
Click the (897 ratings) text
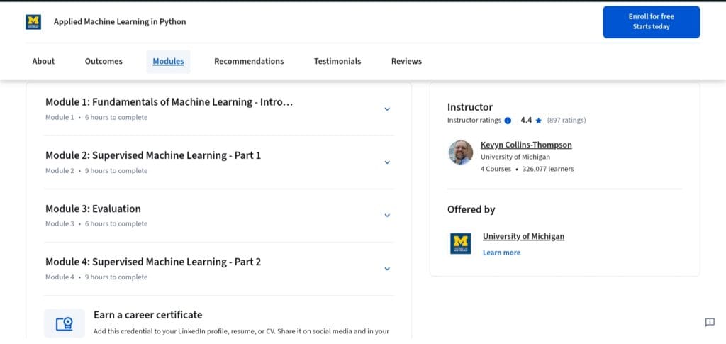point(566,121)
